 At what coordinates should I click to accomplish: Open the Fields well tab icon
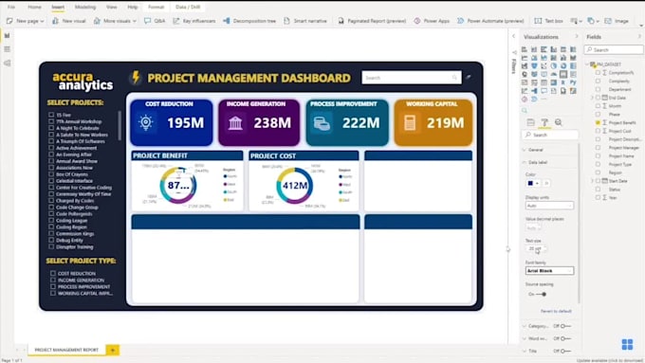click(530, 122)
